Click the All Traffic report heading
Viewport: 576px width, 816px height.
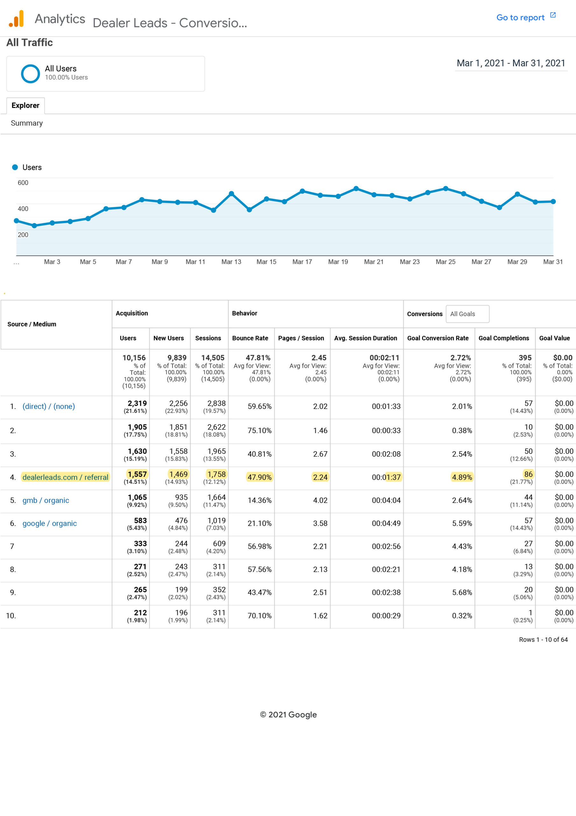30,42
